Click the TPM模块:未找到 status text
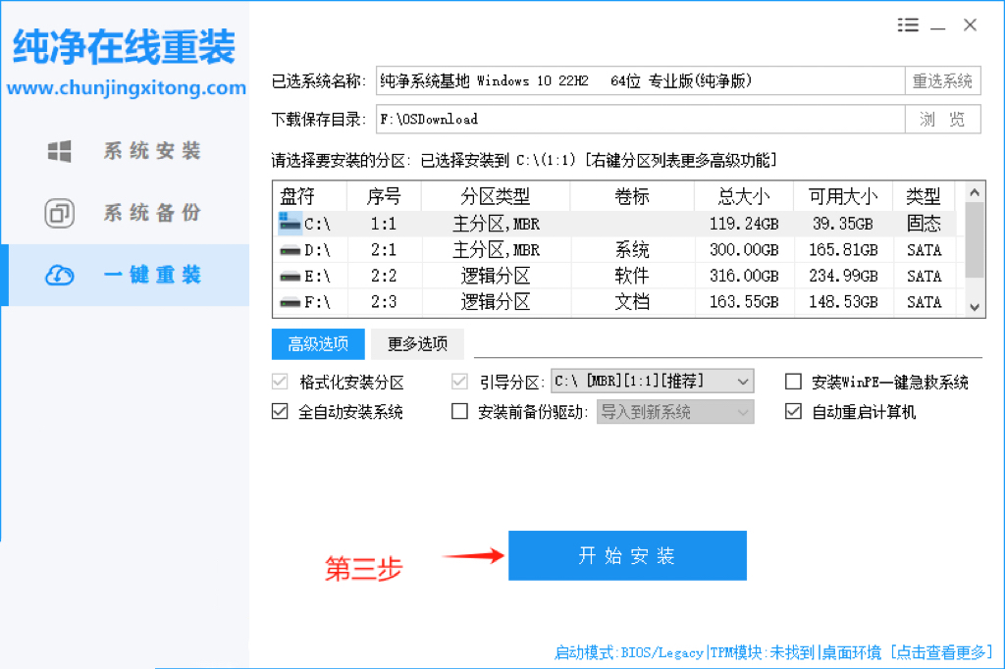1005x669 pixels. click(x=763, y=652)
